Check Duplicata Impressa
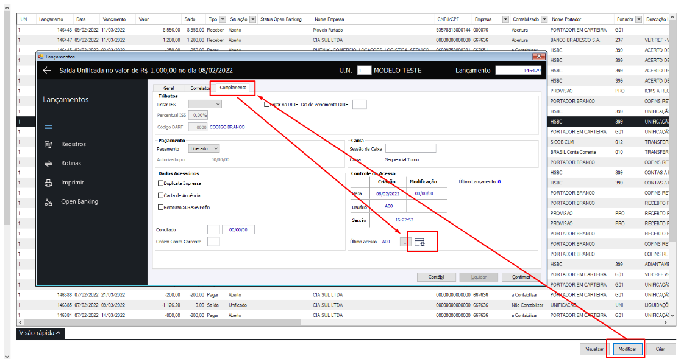 [x=161, y=183]
